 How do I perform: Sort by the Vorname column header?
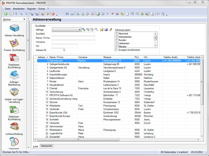pyautogui.click(x=90, y=57)
